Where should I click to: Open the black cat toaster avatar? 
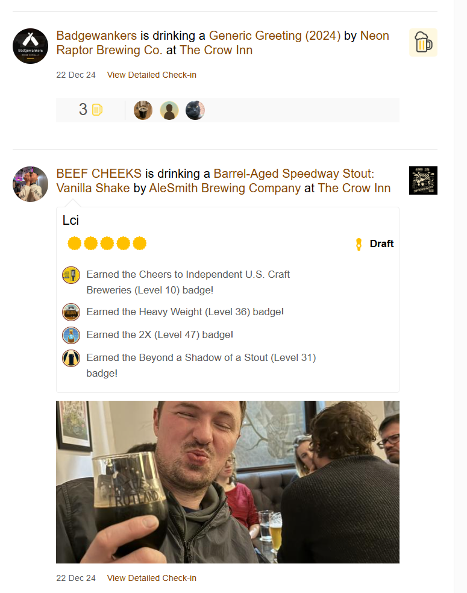pyautogui.click(x=195, y=110)
